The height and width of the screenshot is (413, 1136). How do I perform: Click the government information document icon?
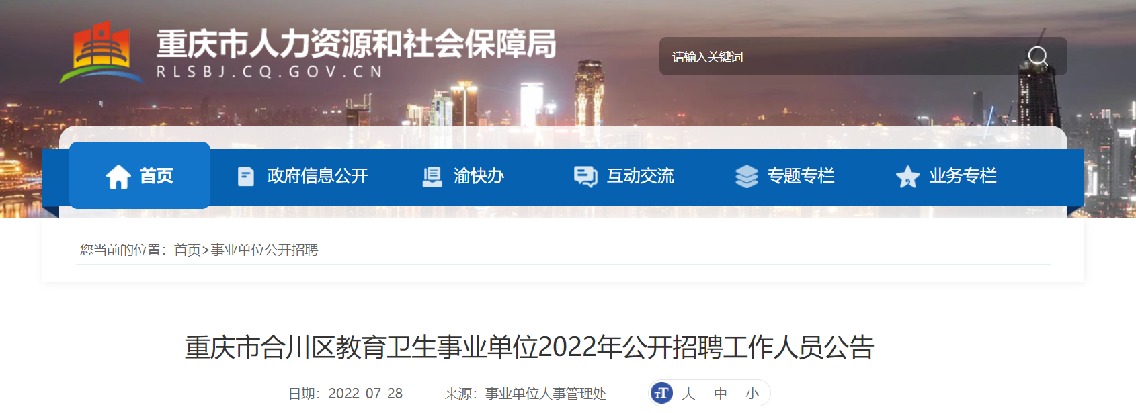tap(246, 177)
